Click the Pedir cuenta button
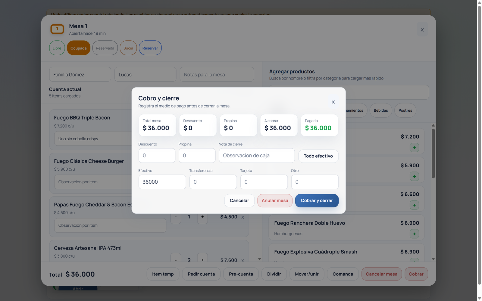The width and height of the screenshot is (482, 301). pyautogui.click(x=201, y=274)
